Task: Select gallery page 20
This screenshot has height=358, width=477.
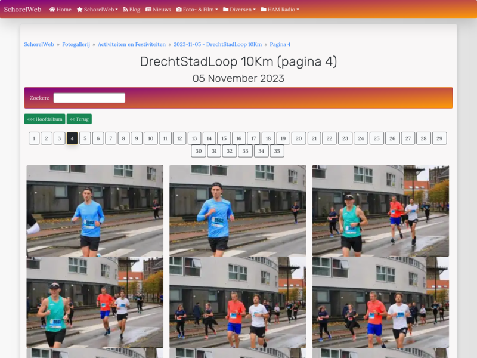Action: pyautogui.click(x=299, y=138)
